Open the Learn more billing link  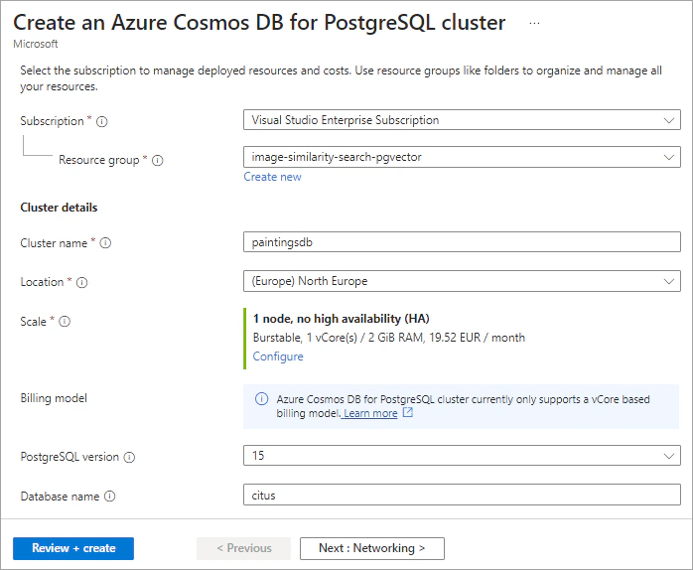[x=370, y=413]
